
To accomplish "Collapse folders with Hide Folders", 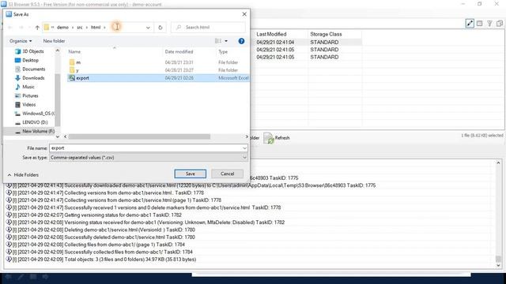I will pos(23,175).
